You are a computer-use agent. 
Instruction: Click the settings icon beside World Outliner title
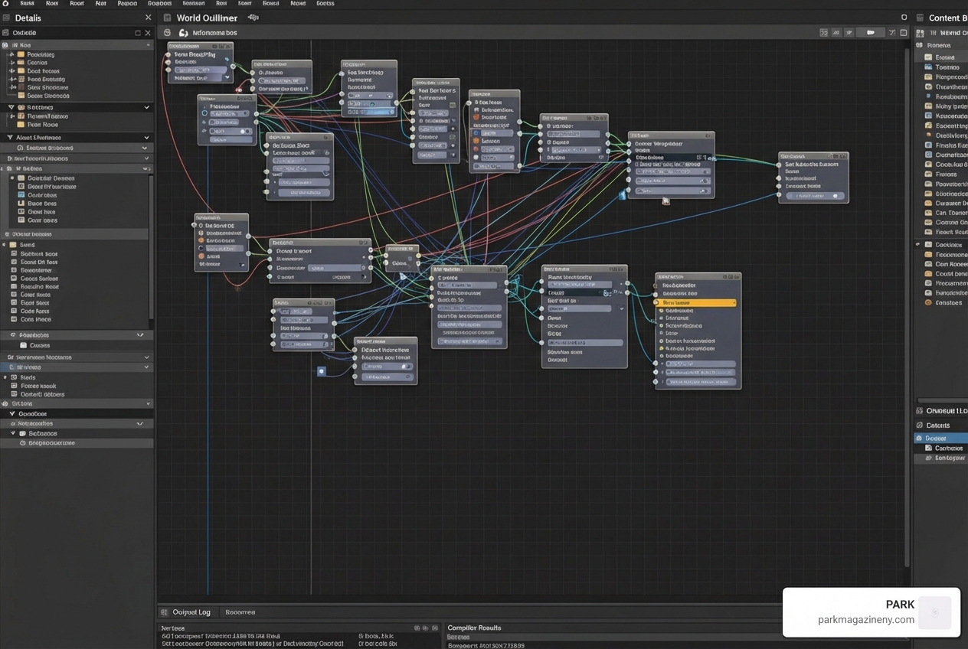click(x=253, y=18)
